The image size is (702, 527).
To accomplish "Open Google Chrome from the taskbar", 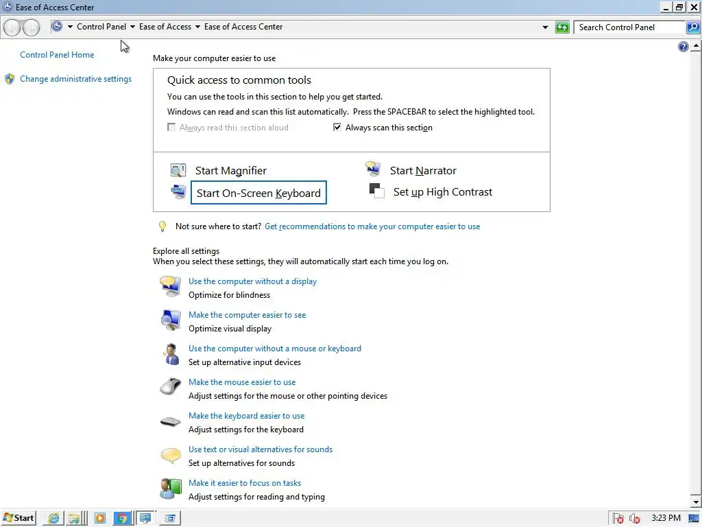I will click(122, 519).
